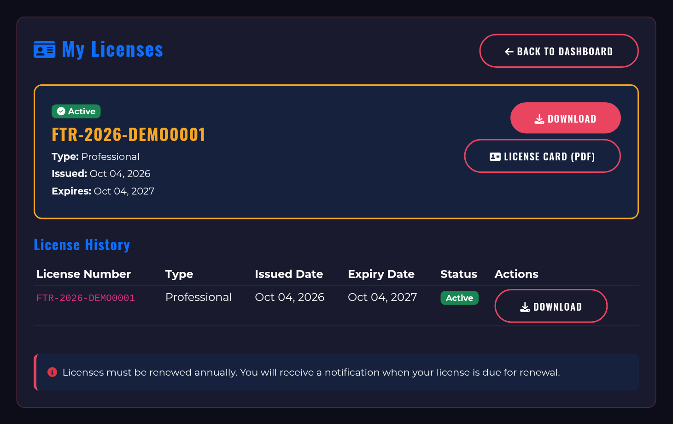Click FTR-2026-DEMO00001 in the history table
Viewport: 673px width, 424px height.
(x=86, y=298)
